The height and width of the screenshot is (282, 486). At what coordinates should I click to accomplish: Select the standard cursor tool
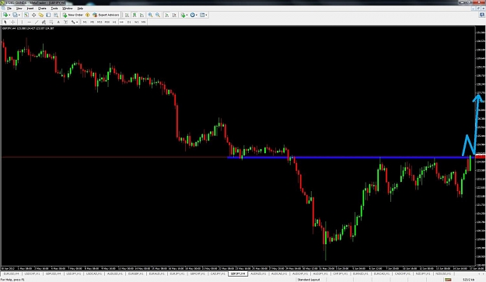5,22
